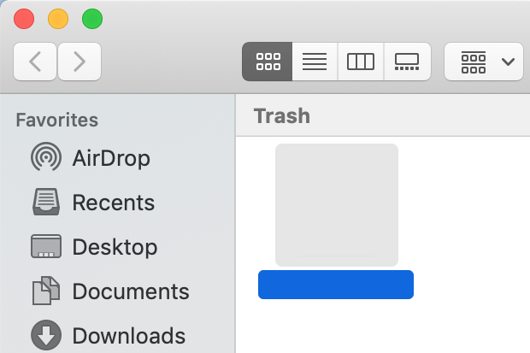
Task: Select the Desktop folder in sidebar
Action: [114, 247]
